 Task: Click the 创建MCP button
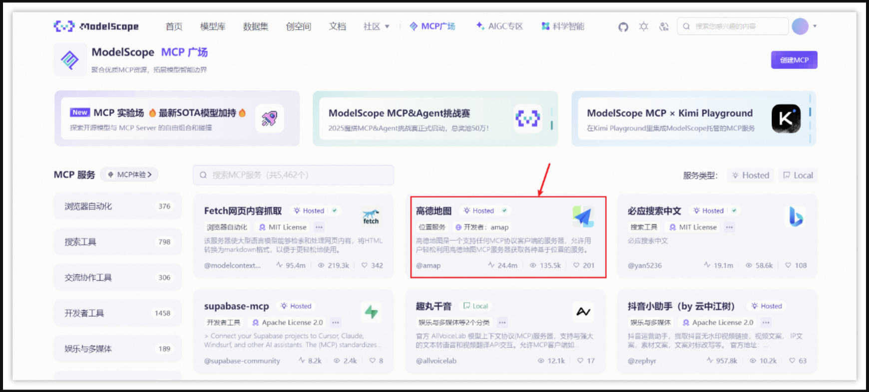pyautogui.click(x=794, y=60)
